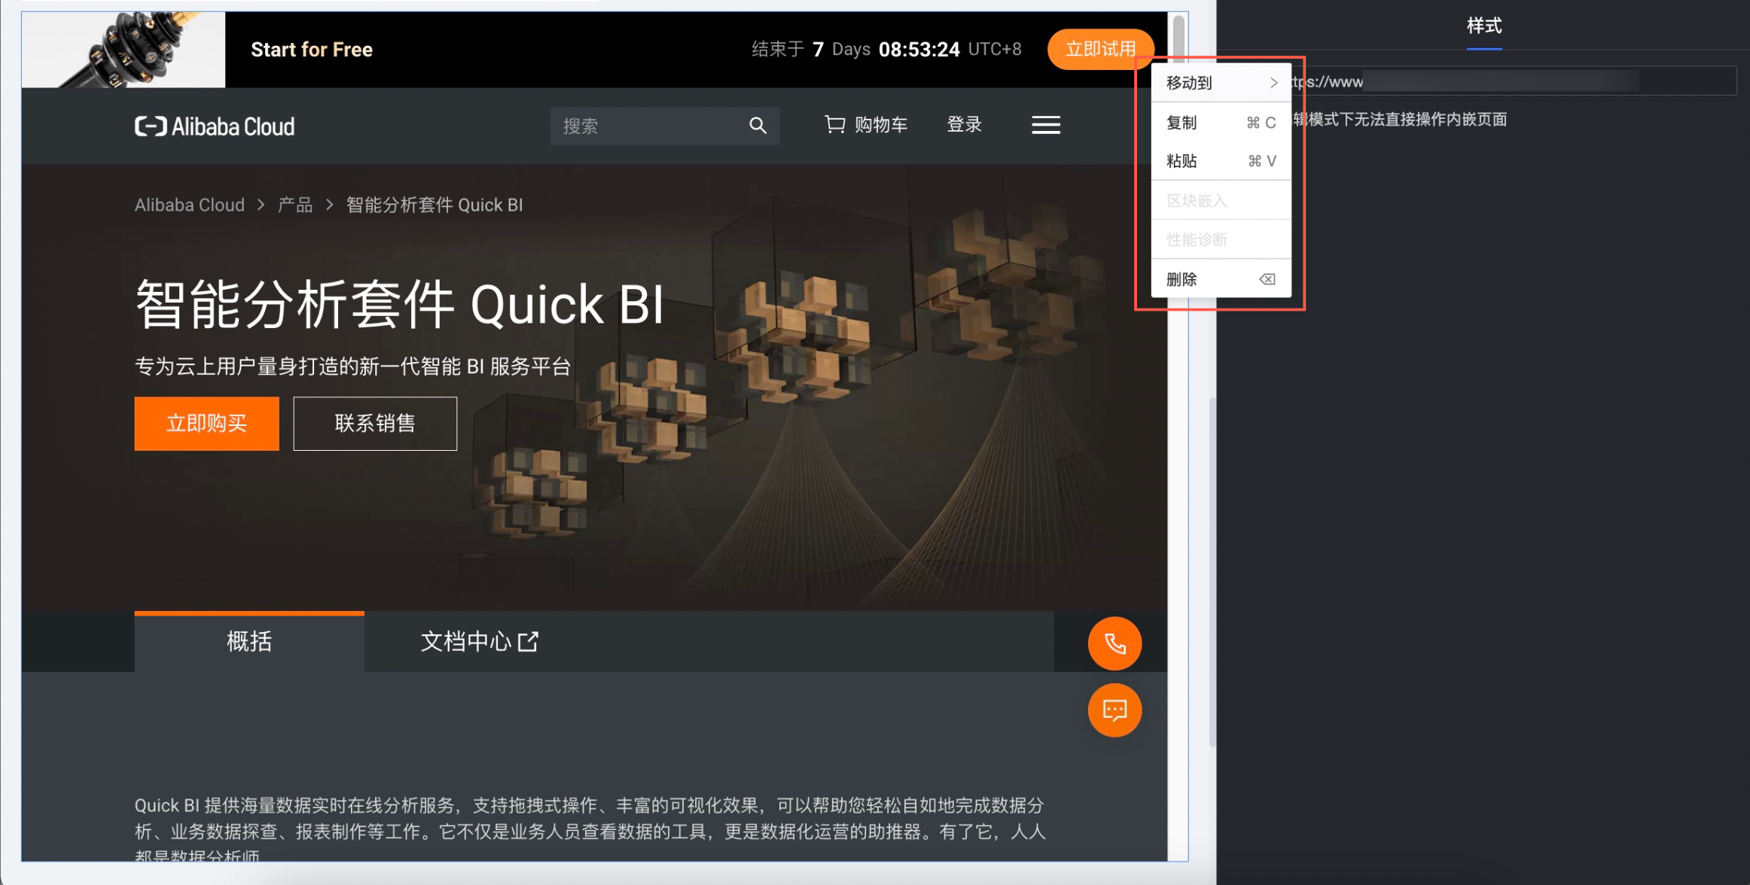The width and height of the screenshot is (1750, 885).
Task: Click the 智能分析套件 Quick BI headline
Action: 400,304
